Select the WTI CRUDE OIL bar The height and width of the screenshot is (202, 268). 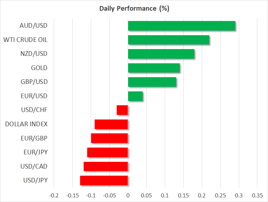coord(169,40)
